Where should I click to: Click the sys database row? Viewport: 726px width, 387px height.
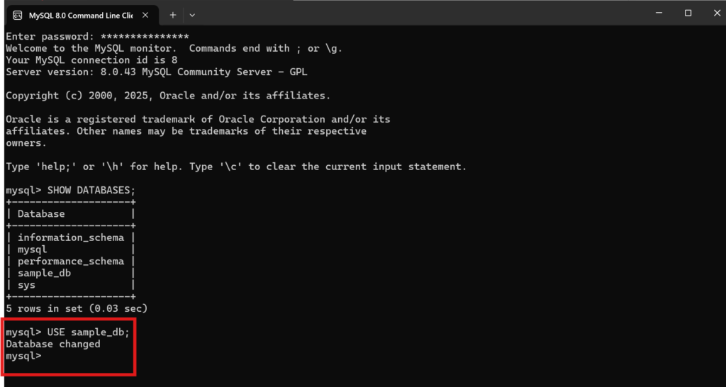pyautogui.click(x=26, y=285)
